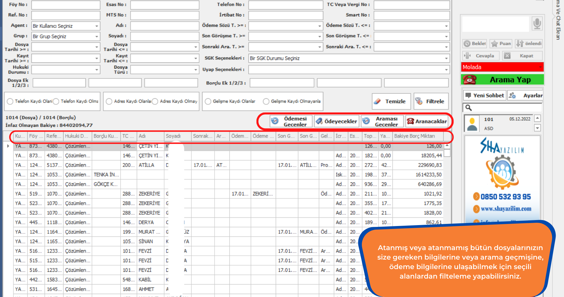564x297 pixels.
Task: Click the eraser icon on Temizle
Action: click(377, 101)
